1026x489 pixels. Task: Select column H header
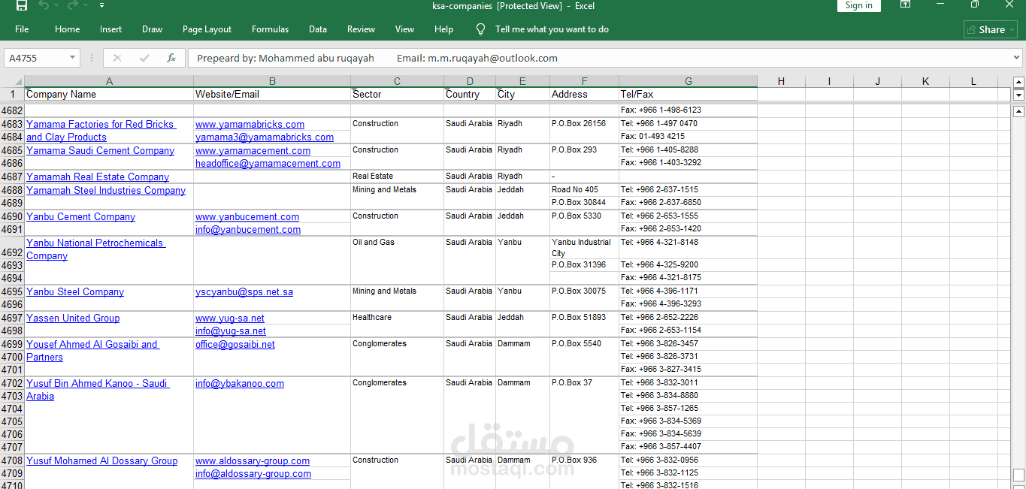[781, 81]
